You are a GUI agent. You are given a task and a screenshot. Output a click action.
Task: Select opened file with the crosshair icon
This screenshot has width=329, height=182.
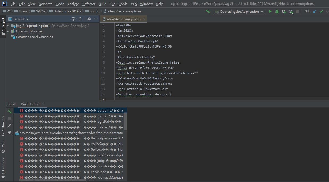73,19
